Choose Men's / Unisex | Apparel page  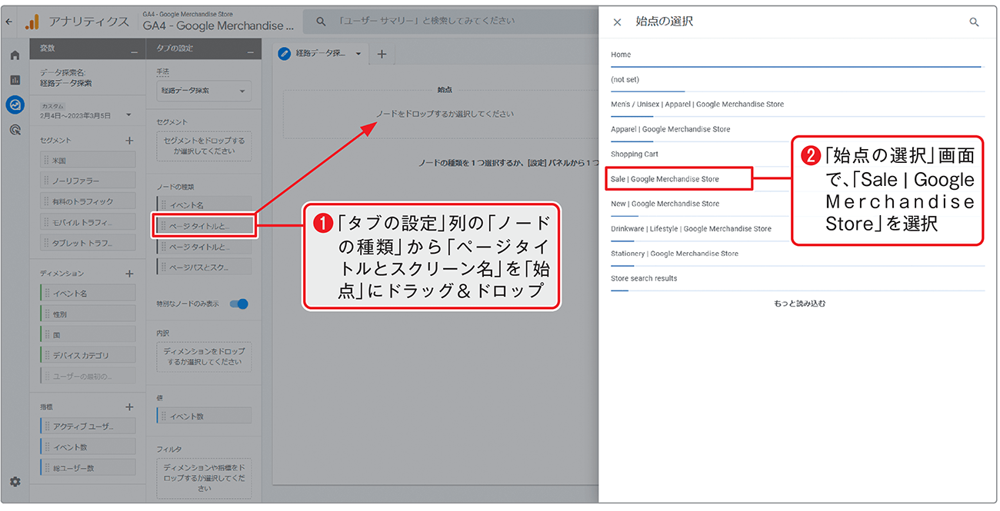798,105
